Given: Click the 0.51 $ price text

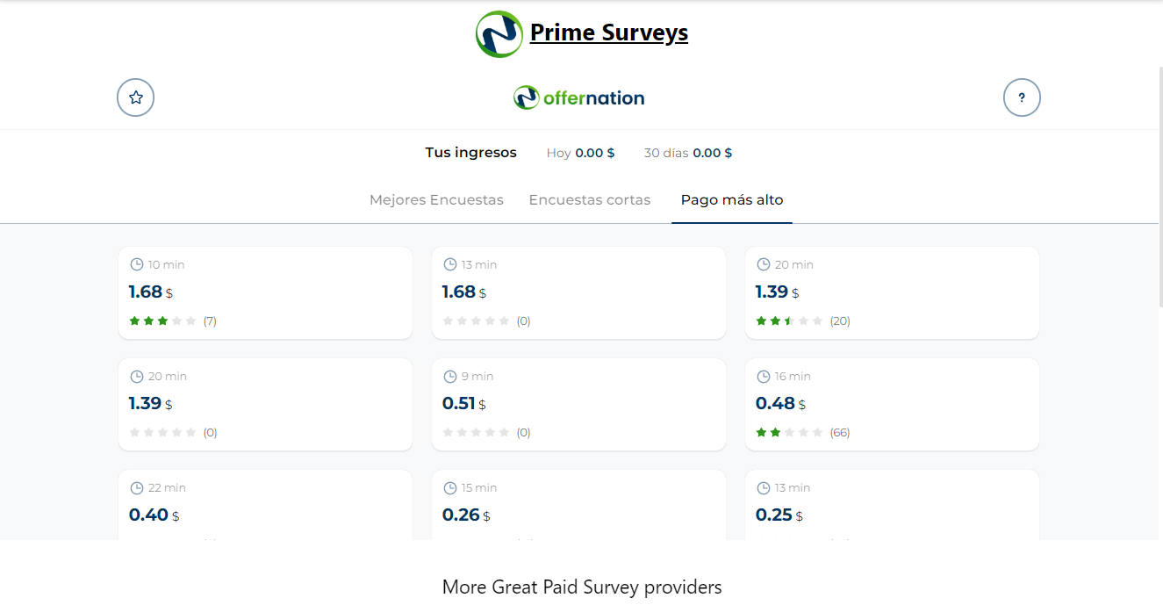Looking at the screenshot, I should coord(464,404).
